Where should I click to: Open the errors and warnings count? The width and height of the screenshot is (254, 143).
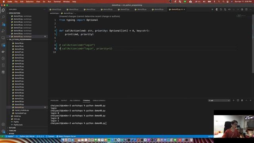pos(40,136)
